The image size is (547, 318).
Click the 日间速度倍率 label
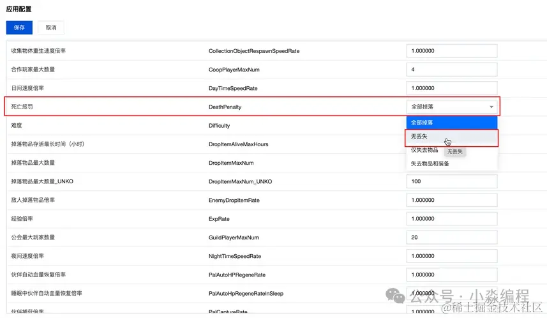click(27, 88)
